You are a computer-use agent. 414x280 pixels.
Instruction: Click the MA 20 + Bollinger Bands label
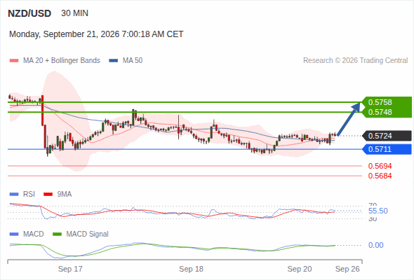point(62,61)
